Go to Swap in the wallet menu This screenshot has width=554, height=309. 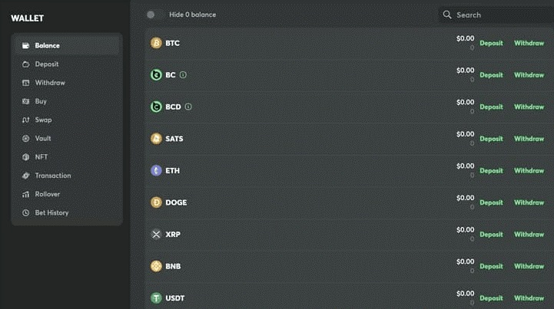pos(43,120)
